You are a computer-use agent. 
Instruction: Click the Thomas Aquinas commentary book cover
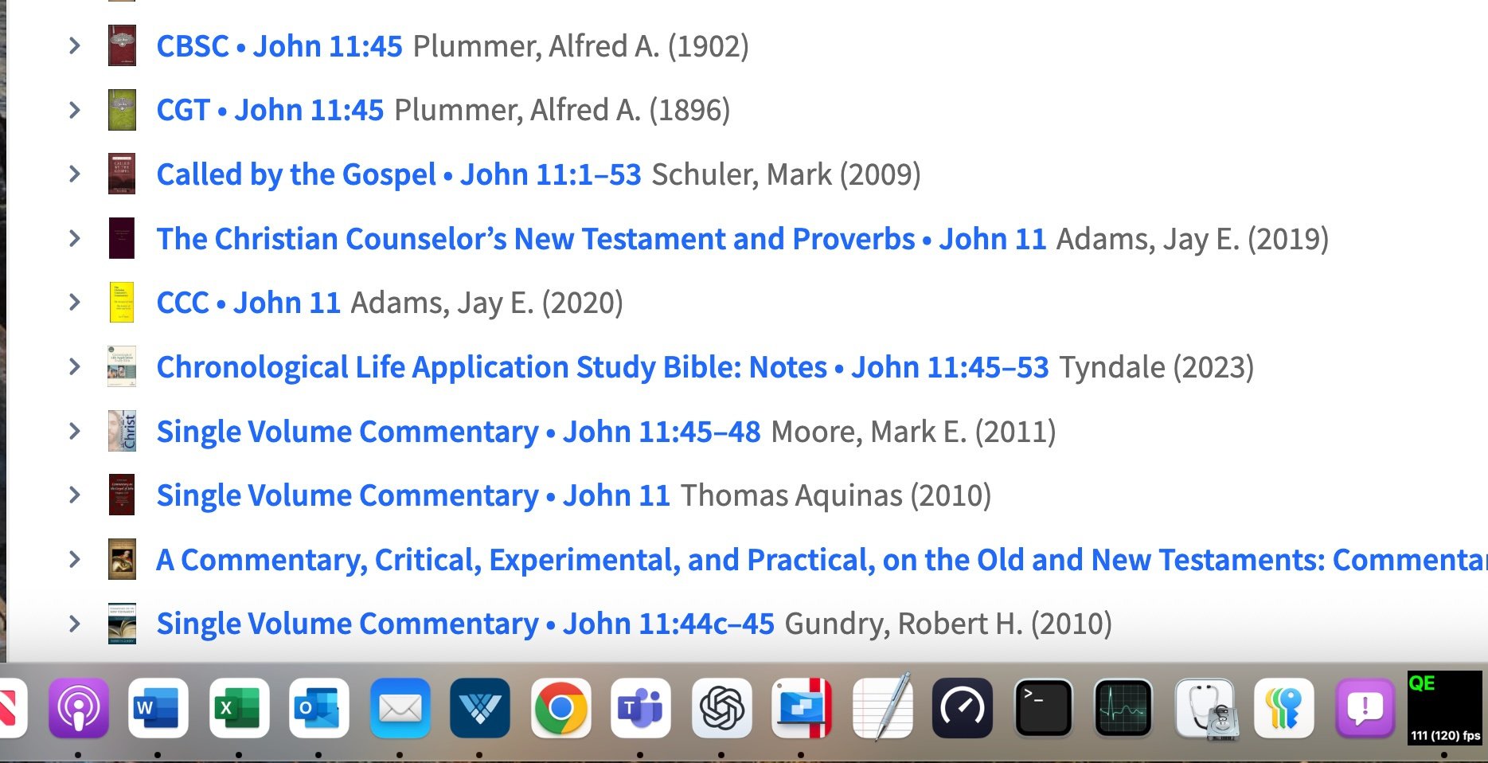point(122,495)
